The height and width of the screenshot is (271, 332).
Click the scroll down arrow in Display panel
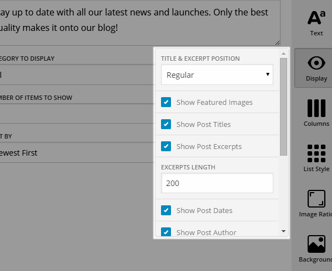283,231
